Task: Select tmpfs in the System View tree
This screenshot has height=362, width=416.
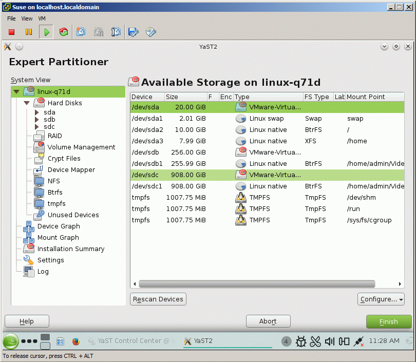Action: (56, 204)
